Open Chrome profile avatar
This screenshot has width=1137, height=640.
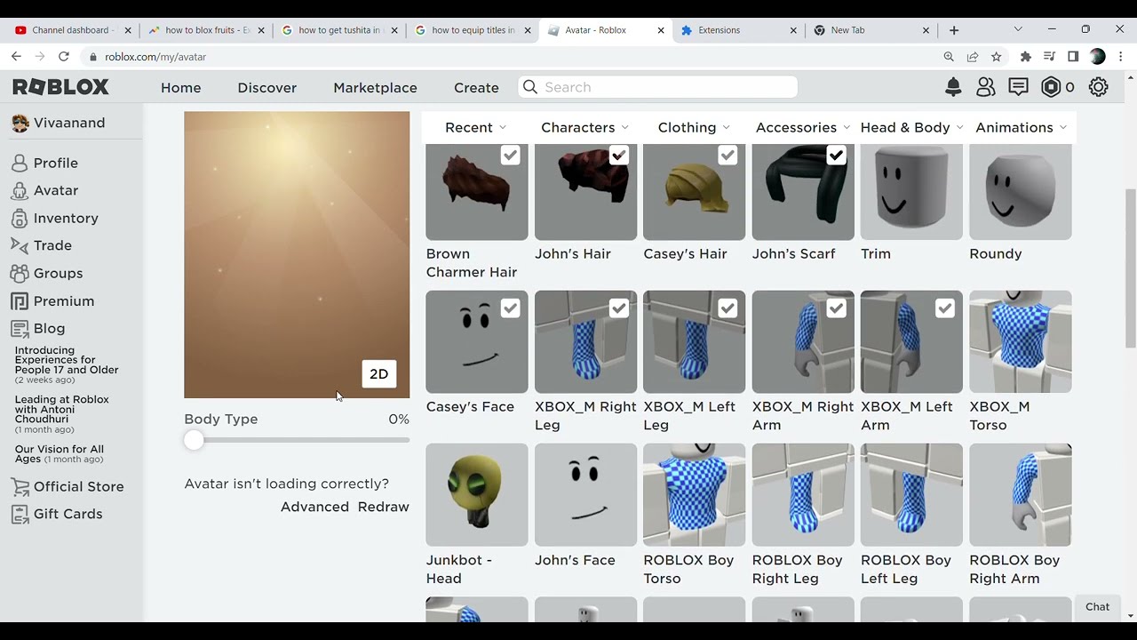pyautogui.click(x=1098, y=56)
